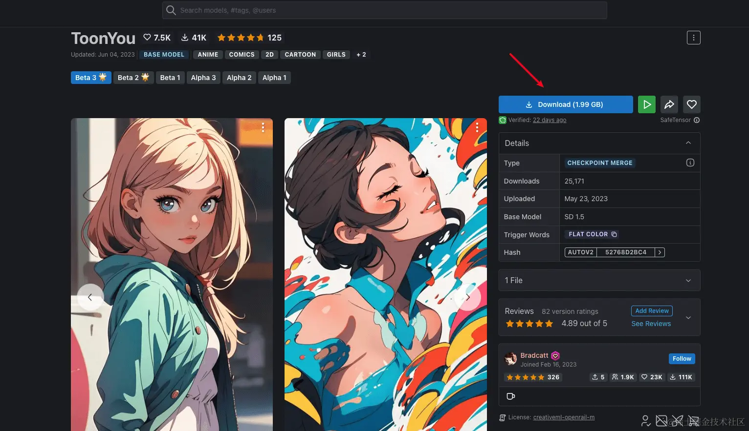
Task: Click the icon below creator stats
Action: [511, 396]
